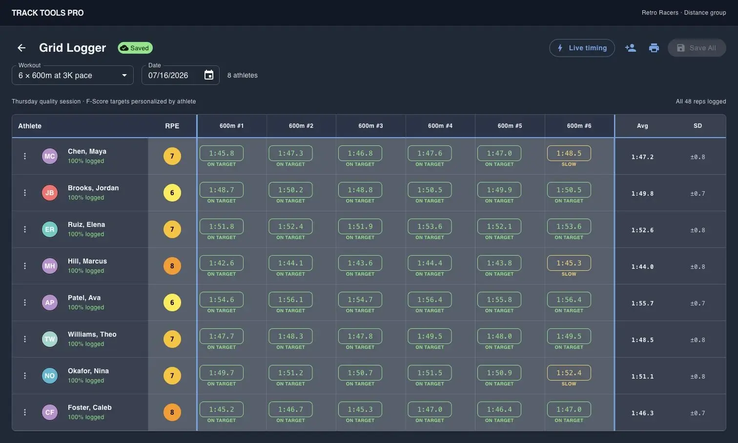Click Retro Racers · Distance group label
738x443 pixels.
tap(684, 13)
